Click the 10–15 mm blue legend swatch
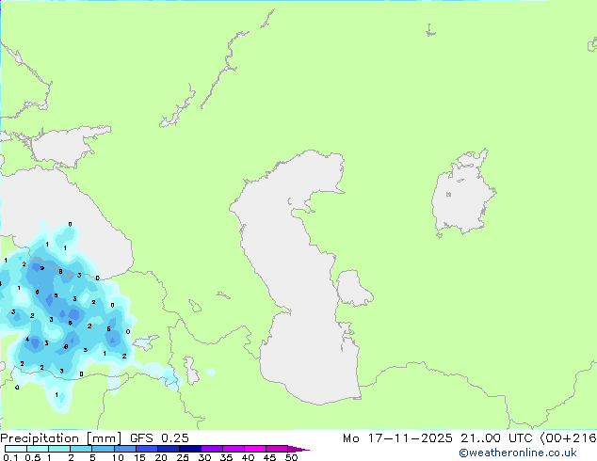Screen dimensions: 597x461 tap(124, 449)
